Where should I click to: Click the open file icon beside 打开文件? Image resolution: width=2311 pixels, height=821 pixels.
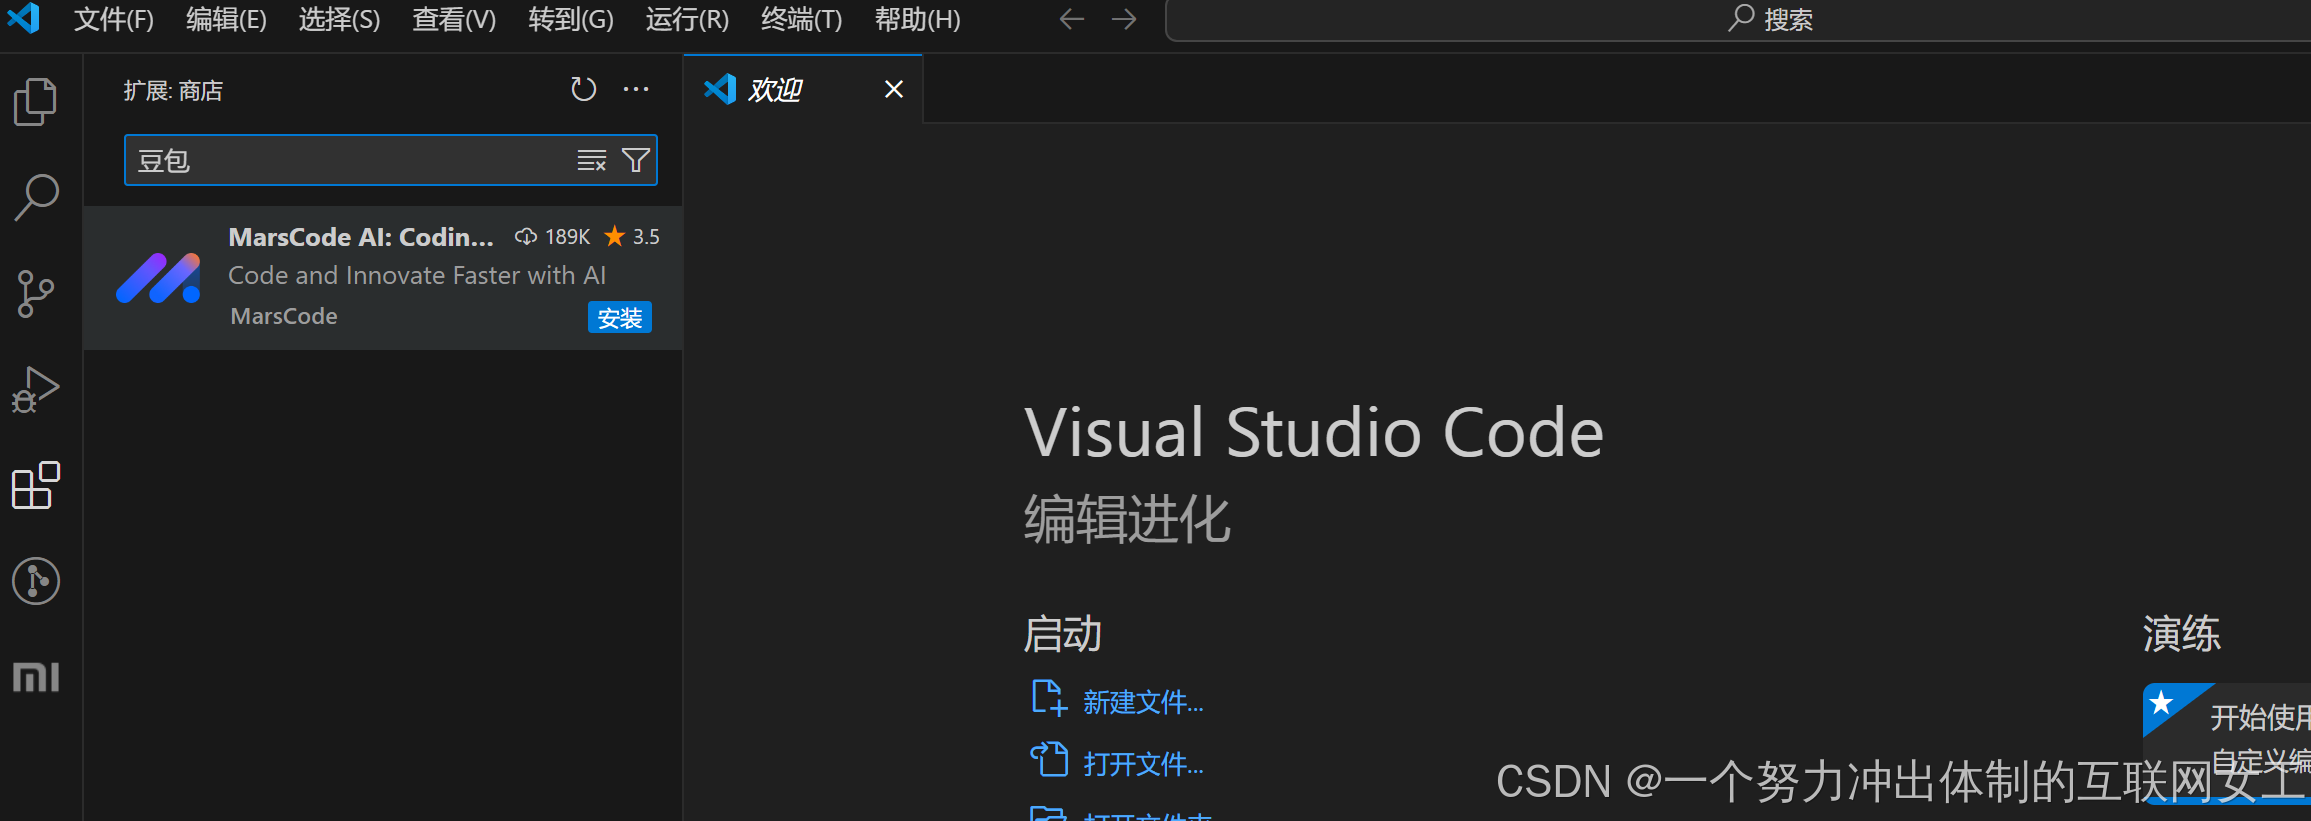[x=1049, y=760]
